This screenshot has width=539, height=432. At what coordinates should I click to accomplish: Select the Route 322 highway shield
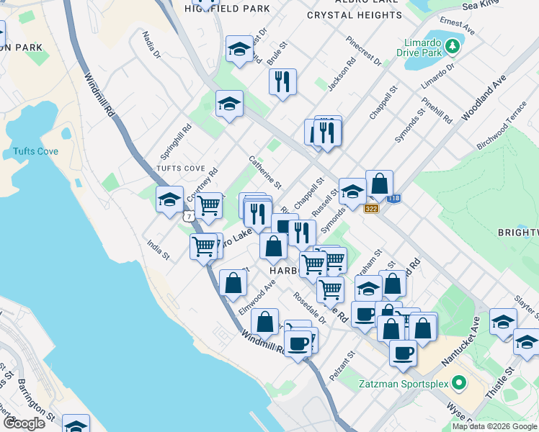[x=371, y=209]
